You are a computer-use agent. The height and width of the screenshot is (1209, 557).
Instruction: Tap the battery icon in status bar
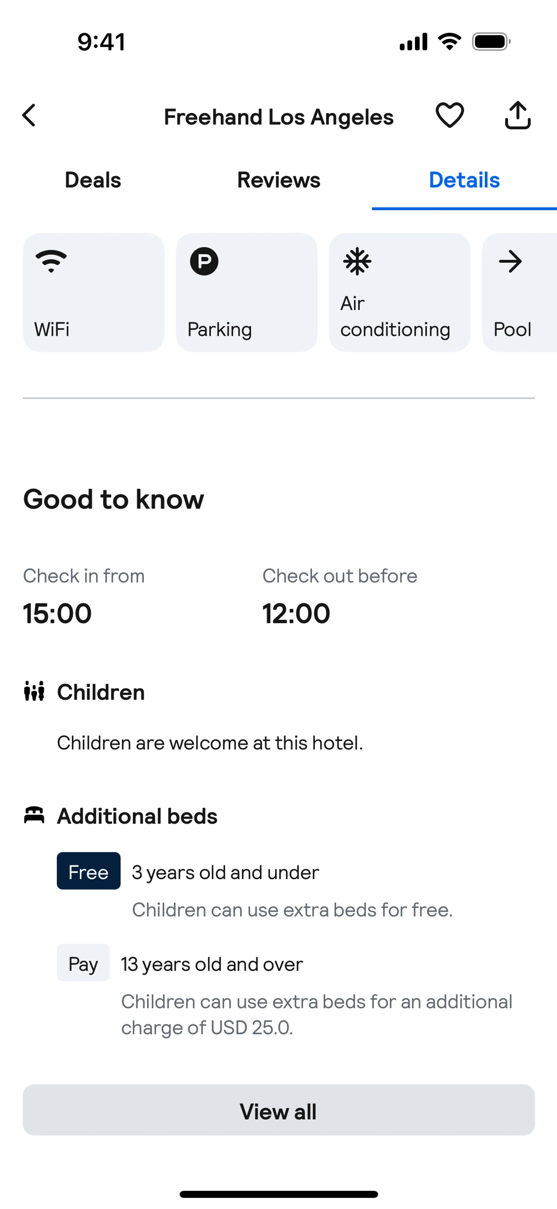coord(491,42)
